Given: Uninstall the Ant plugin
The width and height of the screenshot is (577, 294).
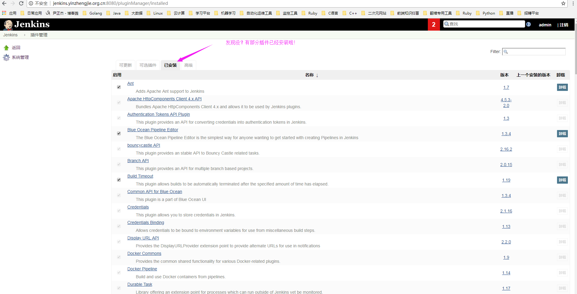Looking at the screenshot, I should 562,87.
